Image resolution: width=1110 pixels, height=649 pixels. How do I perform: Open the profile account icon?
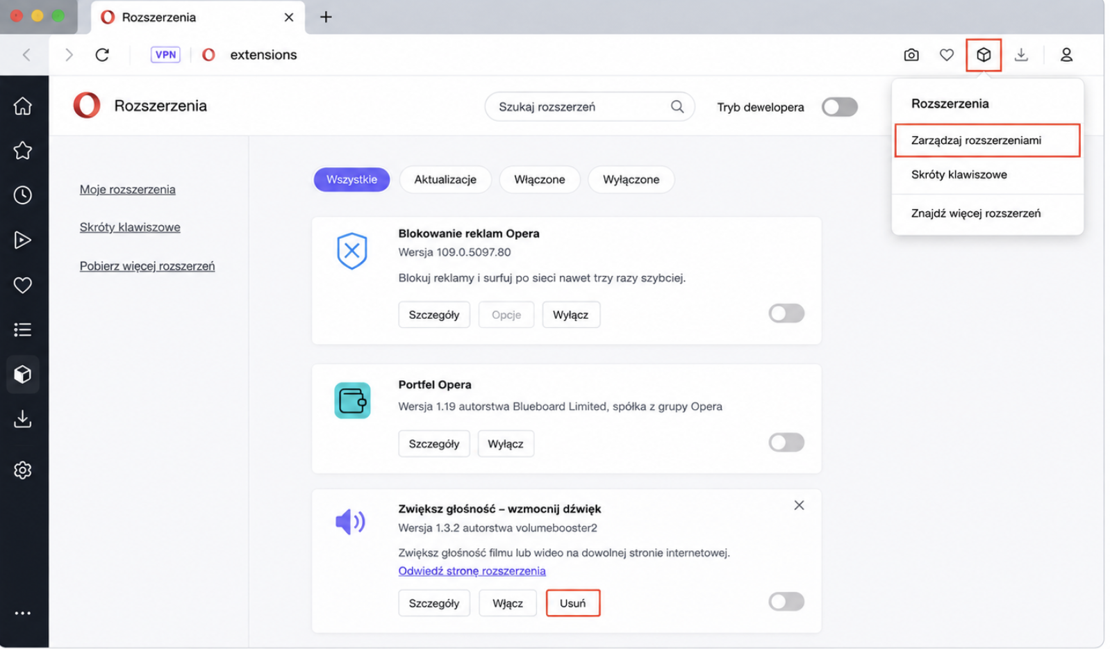point(1066,55)
